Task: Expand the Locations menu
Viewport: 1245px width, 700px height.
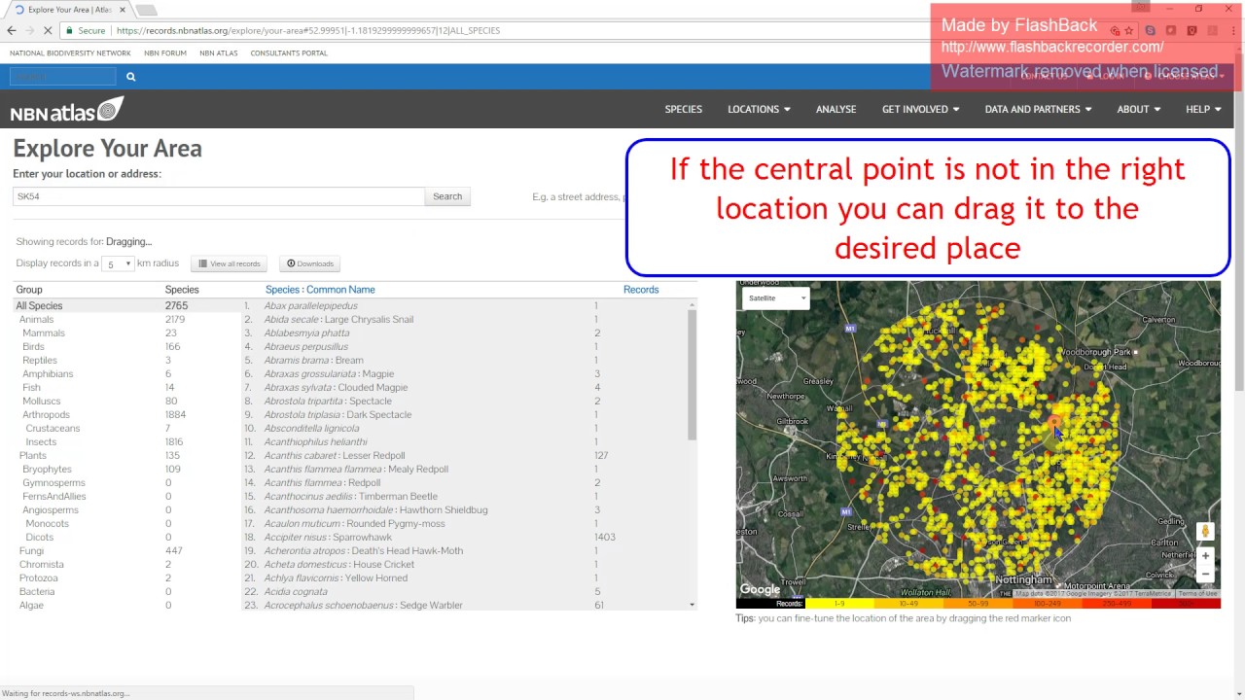Action: coord(759,109)
